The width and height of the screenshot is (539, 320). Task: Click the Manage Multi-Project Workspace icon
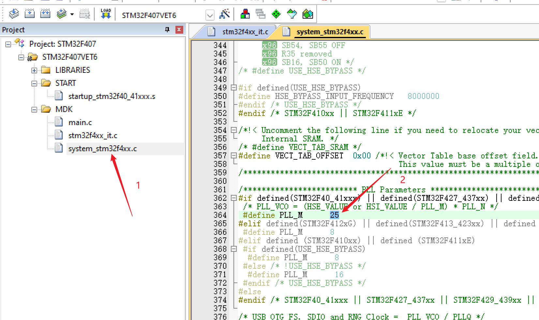coord(261,14)
